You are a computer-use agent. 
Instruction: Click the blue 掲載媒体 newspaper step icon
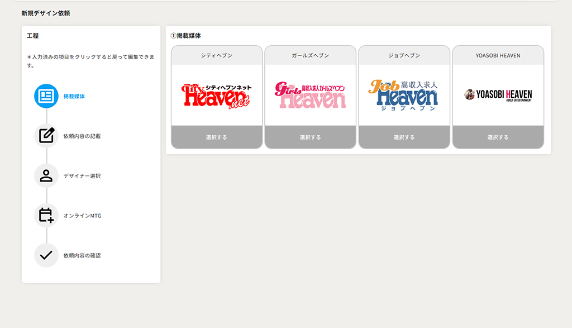[x=46, y=96]
